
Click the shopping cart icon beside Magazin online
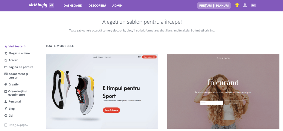pos(6,53)
